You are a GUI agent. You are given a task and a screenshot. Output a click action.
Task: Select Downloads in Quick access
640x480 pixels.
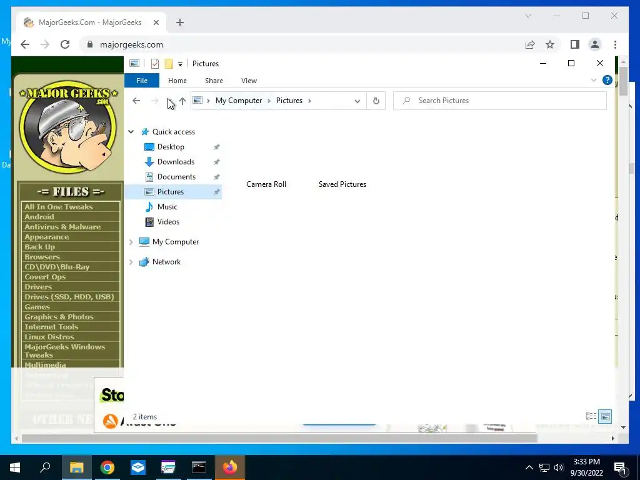[x=176, y=162]
